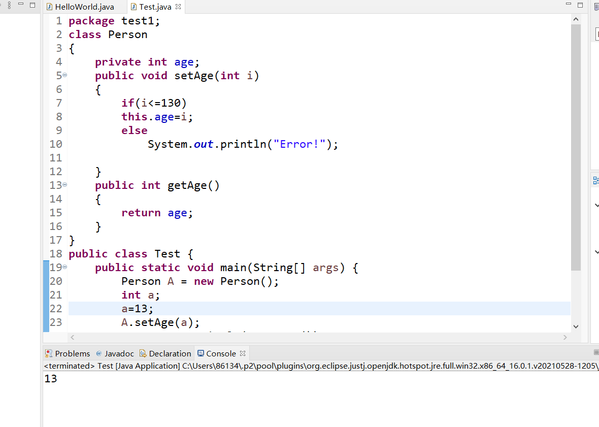
Task: Click the editor vertical scrollbar down arrow
Action: [x=576, y=326]
